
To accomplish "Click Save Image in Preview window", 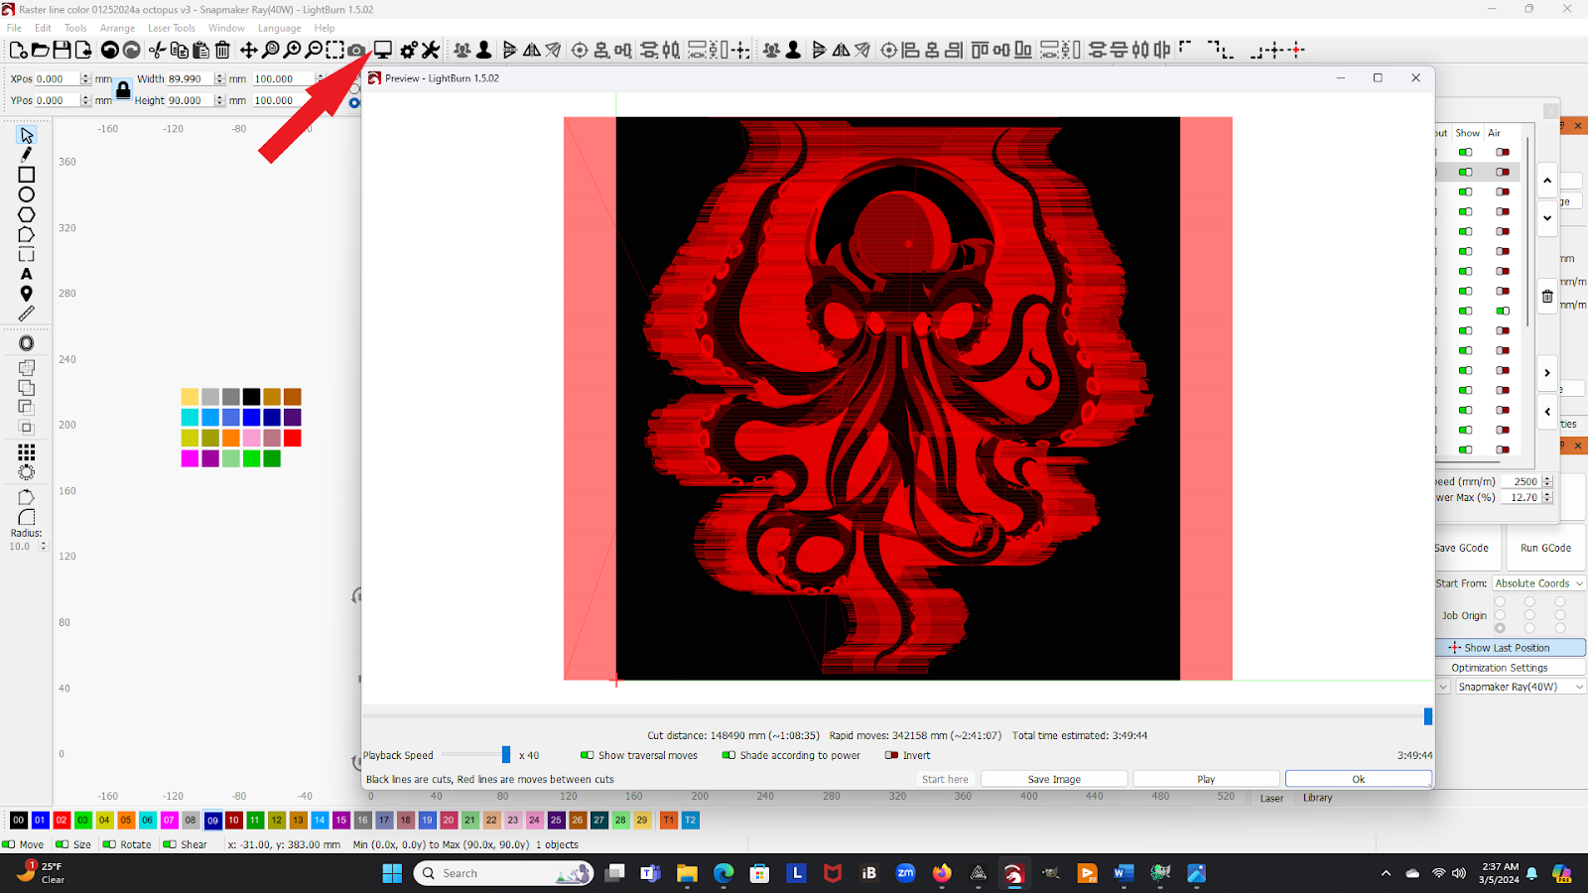I will point(1054,779).
